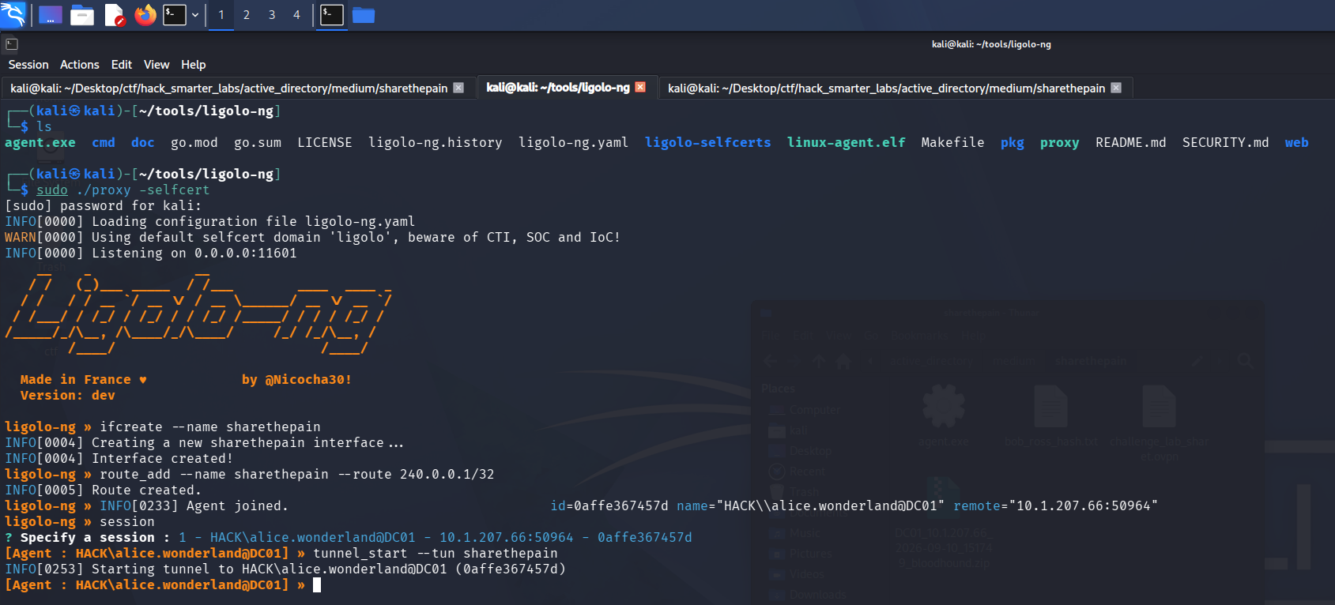
Task: Launch Firefox from the top panel
Action: [145, 15]
